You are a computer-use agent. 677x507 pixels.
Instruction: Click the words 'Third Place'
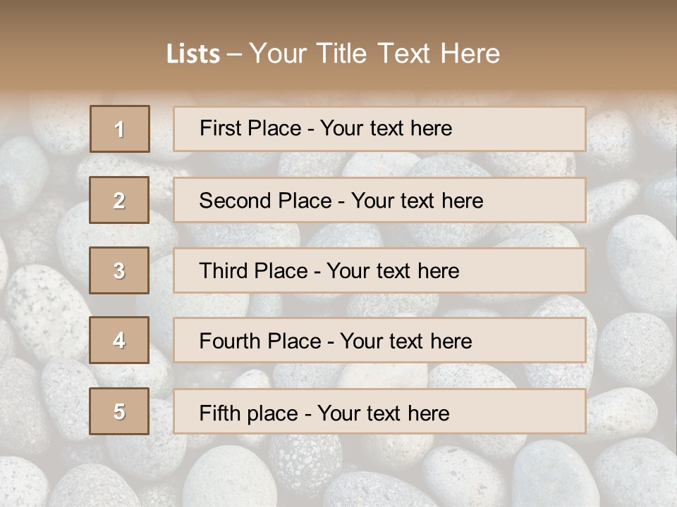coord(253,270)
